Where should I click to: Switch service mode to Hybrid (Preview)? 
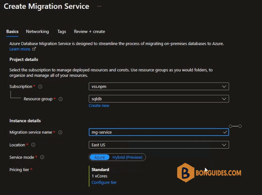click(x=127, y=157)
